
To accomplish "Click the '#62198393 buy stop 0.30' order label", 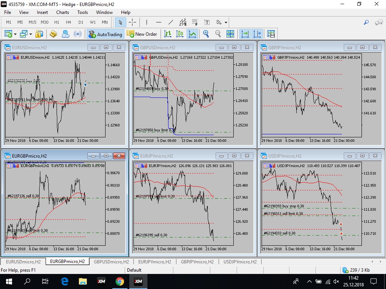I will tap(284, 206).
